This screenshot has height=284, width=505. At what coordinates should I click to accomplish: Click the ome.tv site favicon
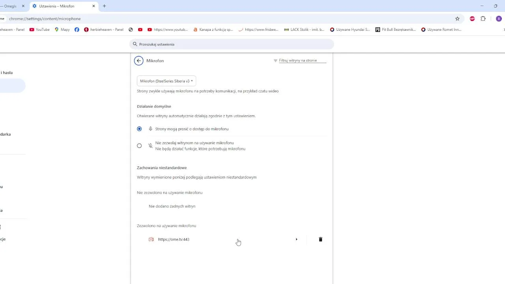click(x=151, y=239)
